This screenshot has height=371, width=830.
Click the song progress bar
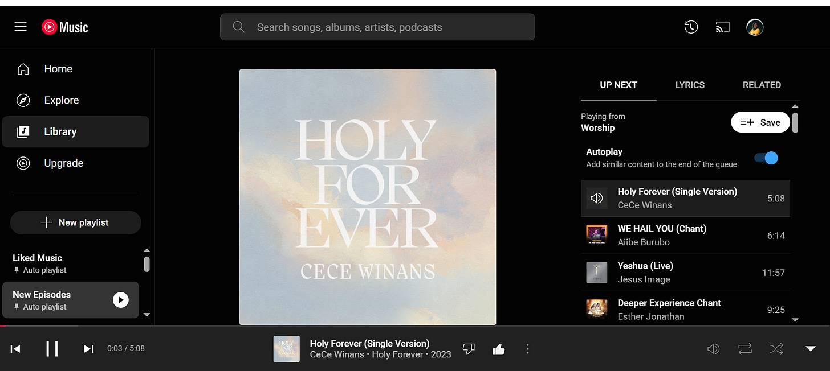coord(415,326)
